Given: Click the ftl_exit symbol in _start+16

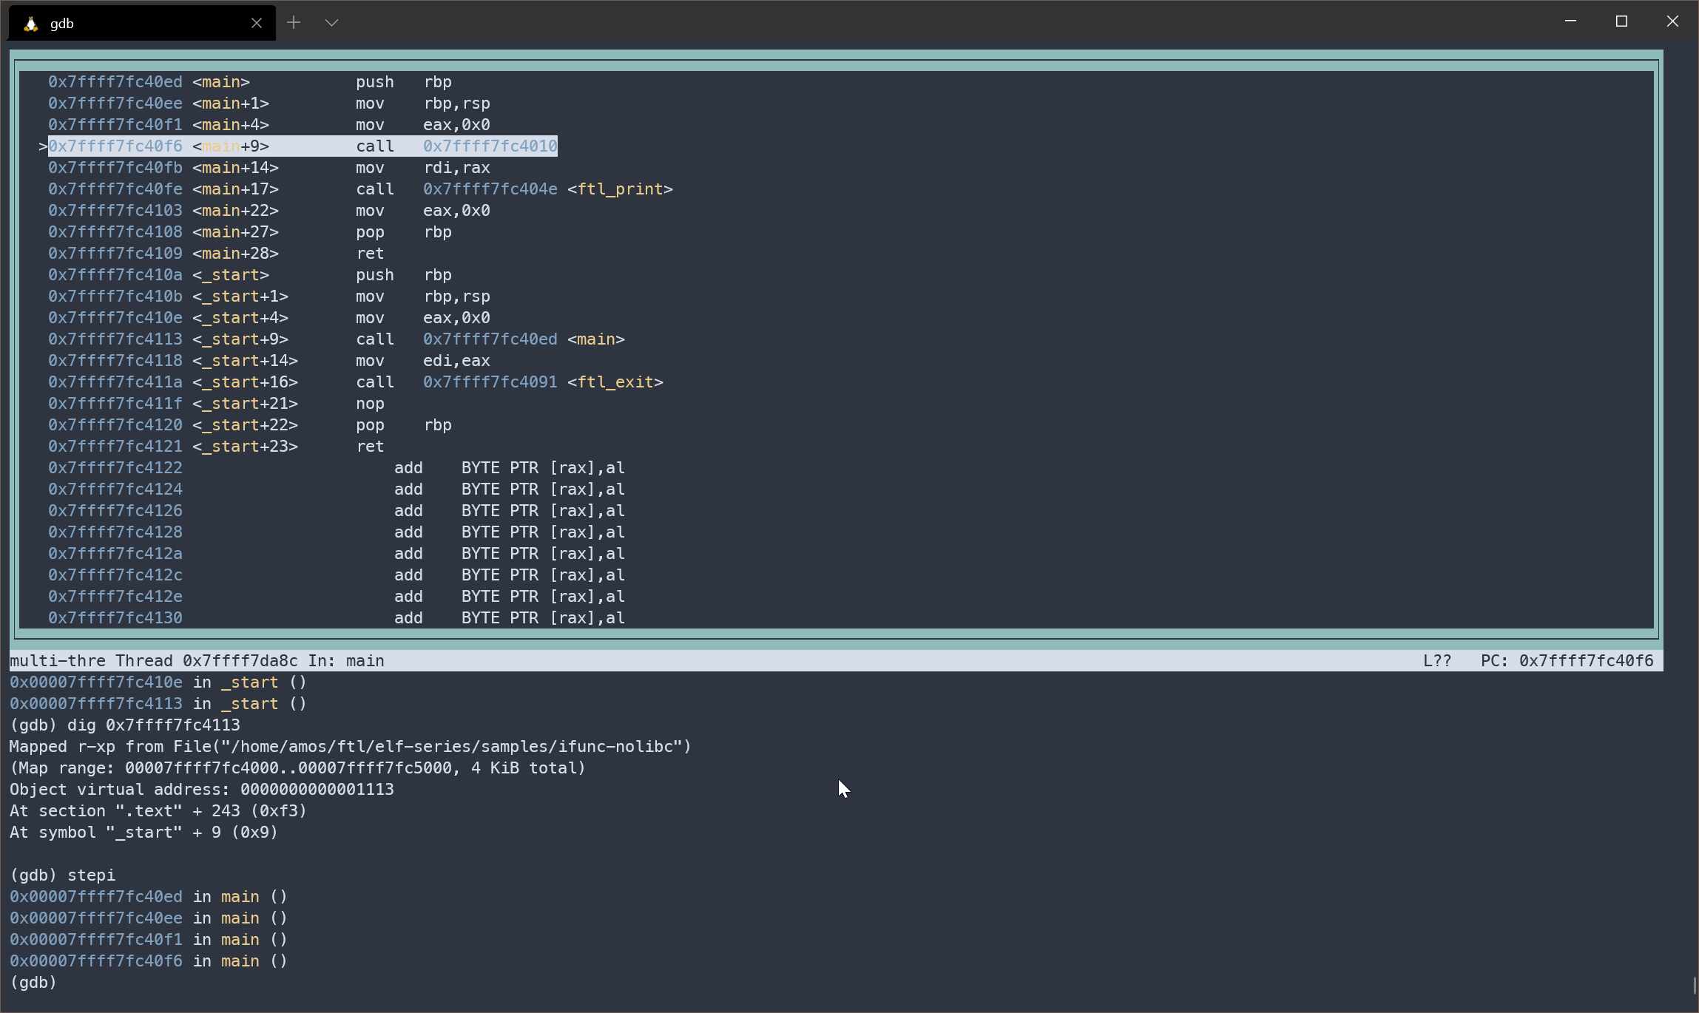Looking at the screenshot, I should 615,382.
